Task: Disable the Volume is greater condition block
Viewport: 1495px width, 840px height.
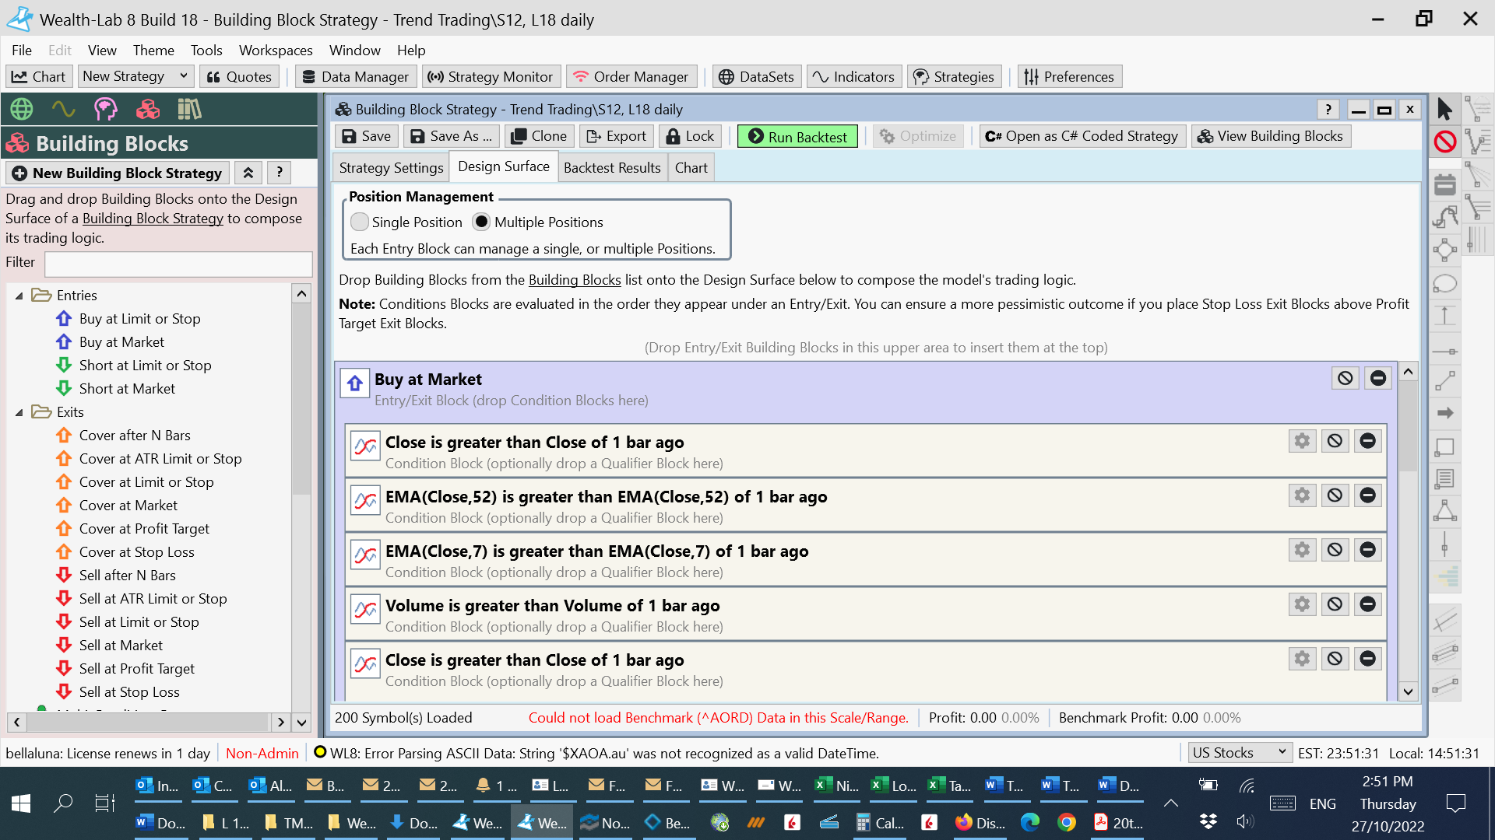Action: point(1335,604)
